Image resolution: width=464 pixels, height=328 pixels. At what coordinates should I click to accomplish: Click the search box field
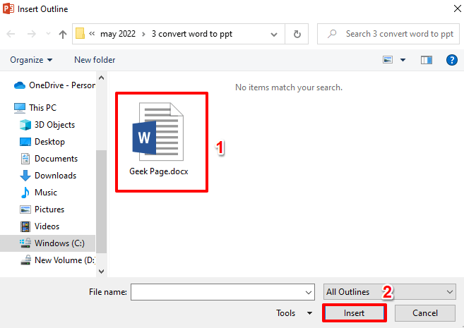coord(388,34)
